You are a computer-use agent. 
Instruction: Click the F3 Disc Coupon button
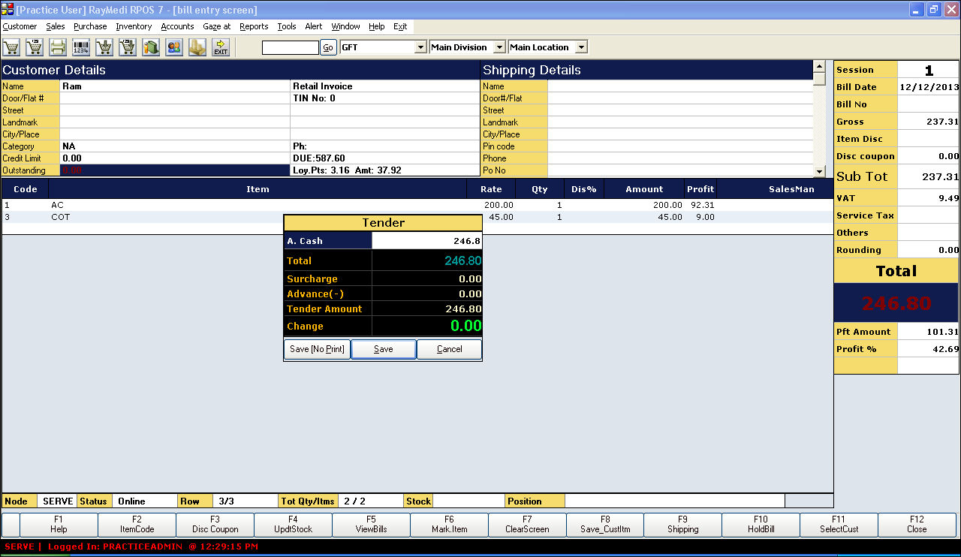(x=215, y=524)
